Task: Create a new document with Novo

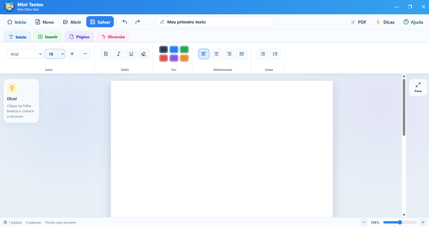Action: point(45,22)
